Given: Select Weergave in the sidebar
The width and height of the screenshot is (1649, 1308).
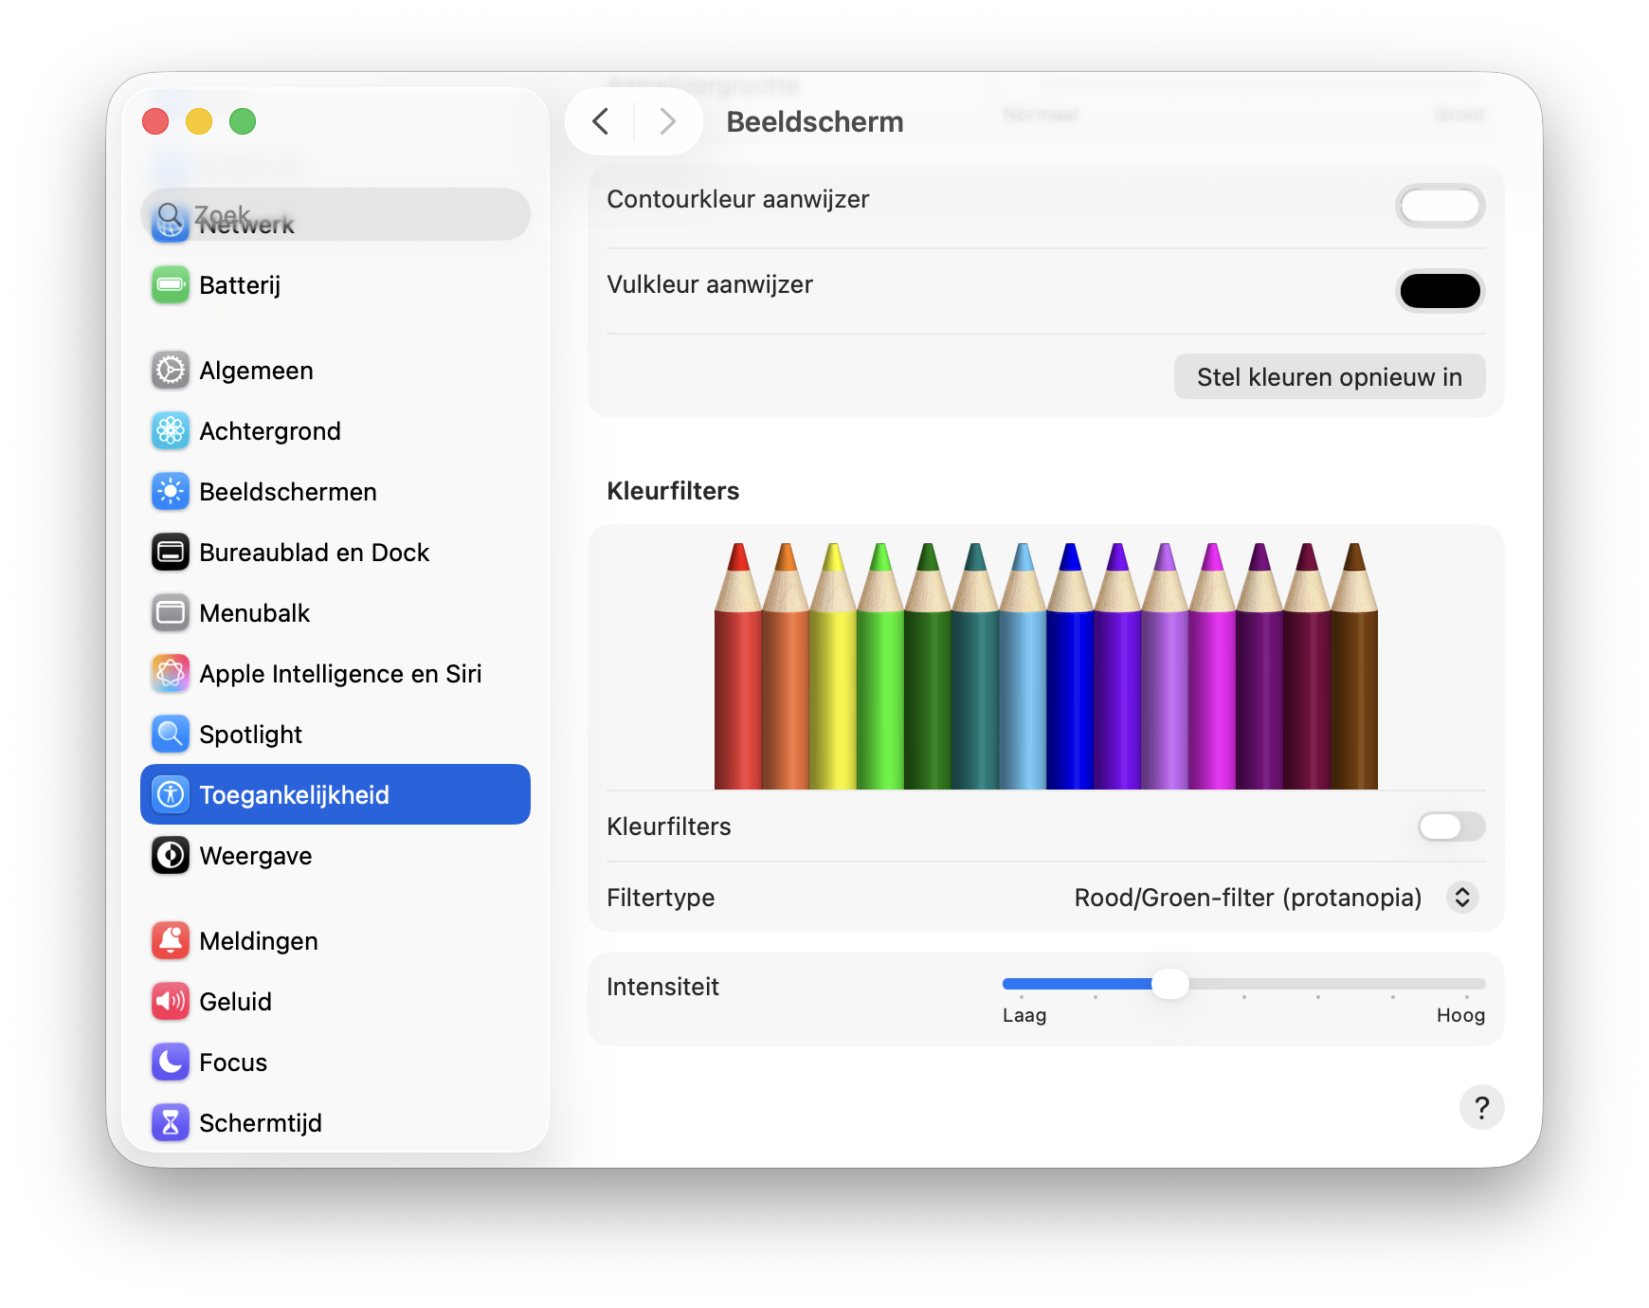Looking at the screenshot, I should pos(256,856).
